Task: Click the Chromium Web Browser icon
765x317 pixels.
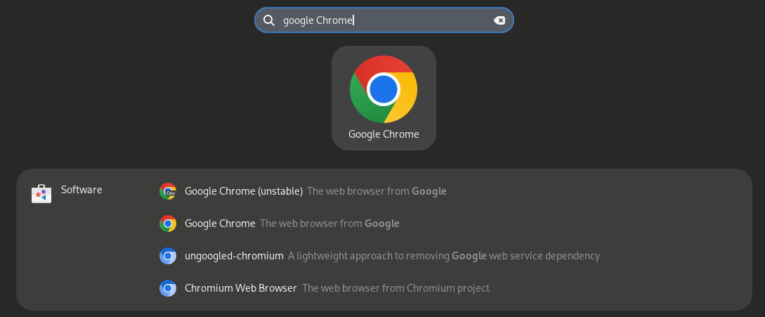Action: tap(167, 288)
